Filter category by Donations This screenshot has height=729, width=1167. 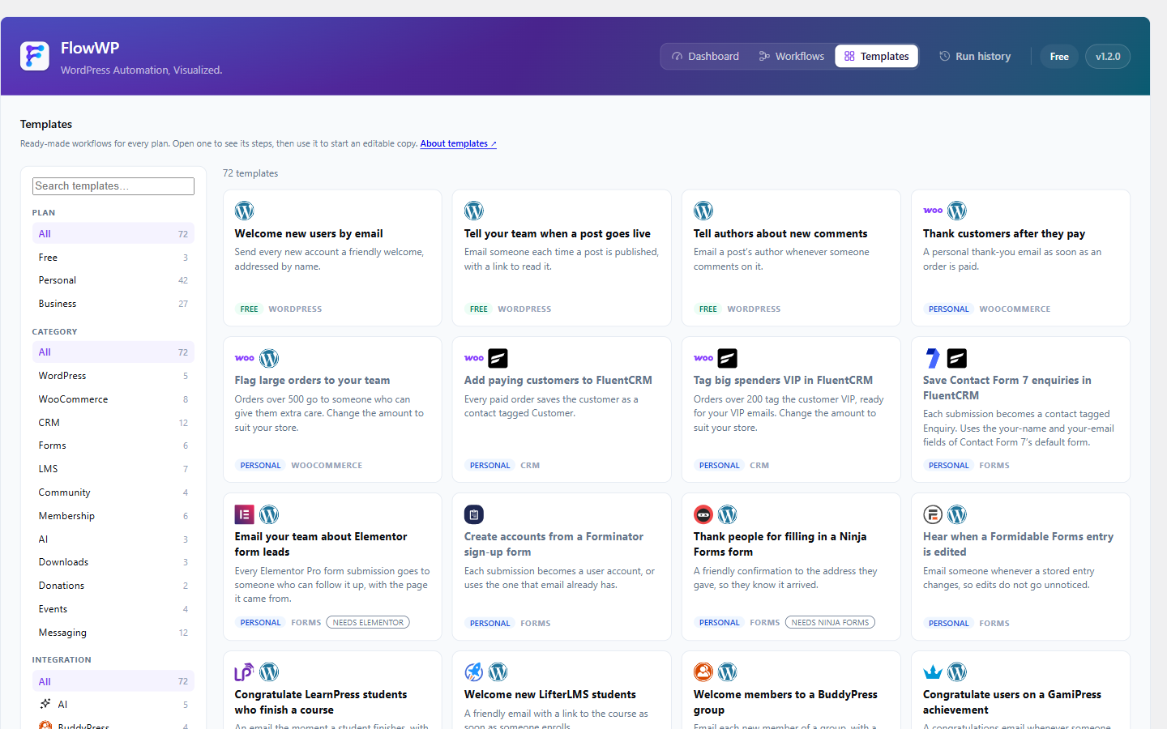pyautogui.click(x=113, y=586)
